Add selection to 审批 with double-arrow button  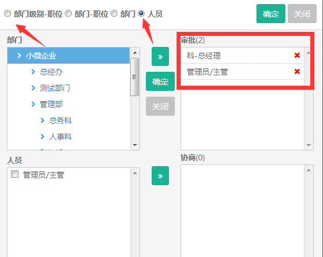coord(160,57)
